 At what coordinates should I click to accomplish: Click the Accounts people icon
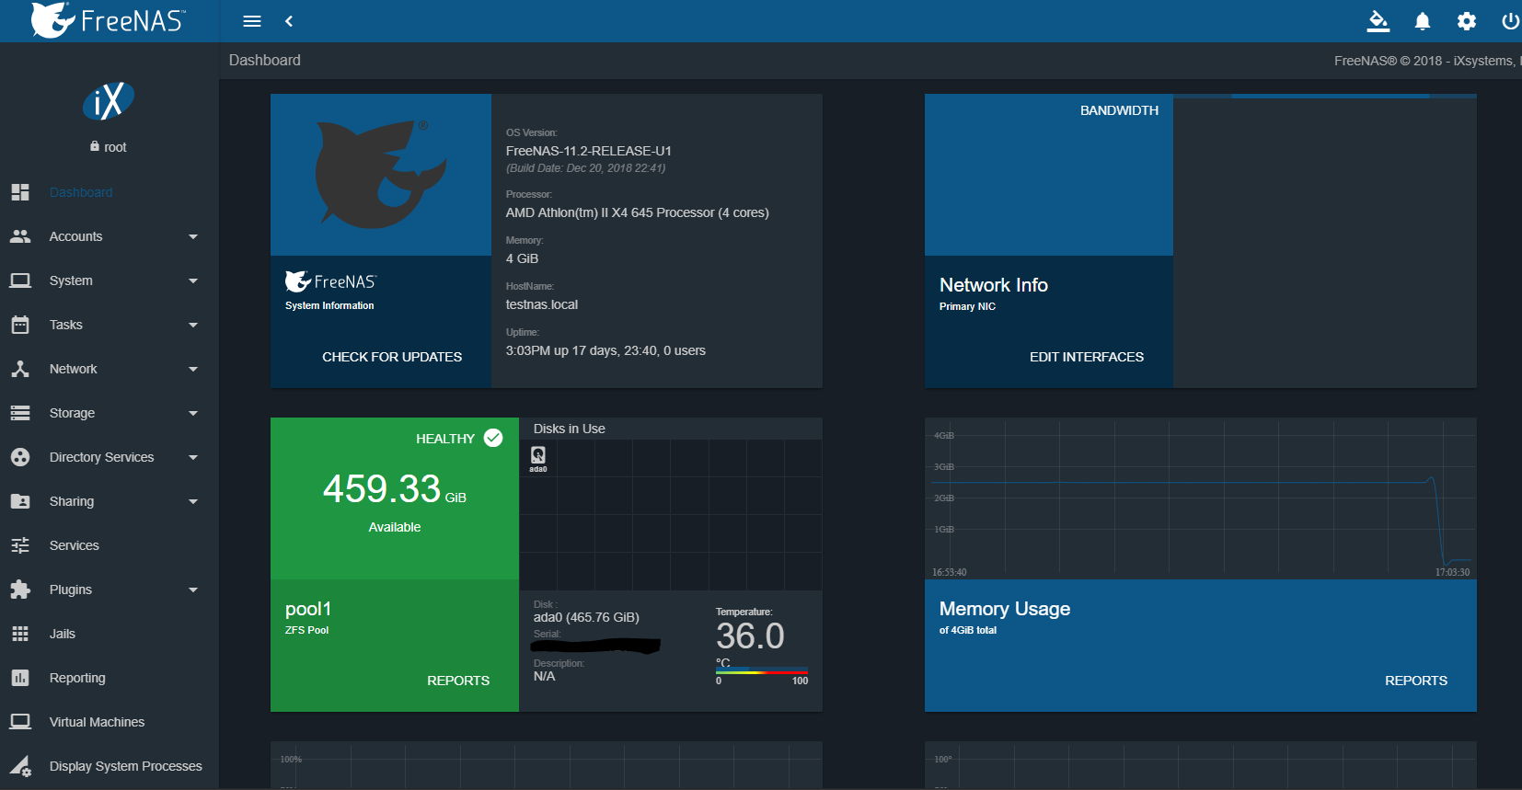pyautogui.click(x=20, y=236)
